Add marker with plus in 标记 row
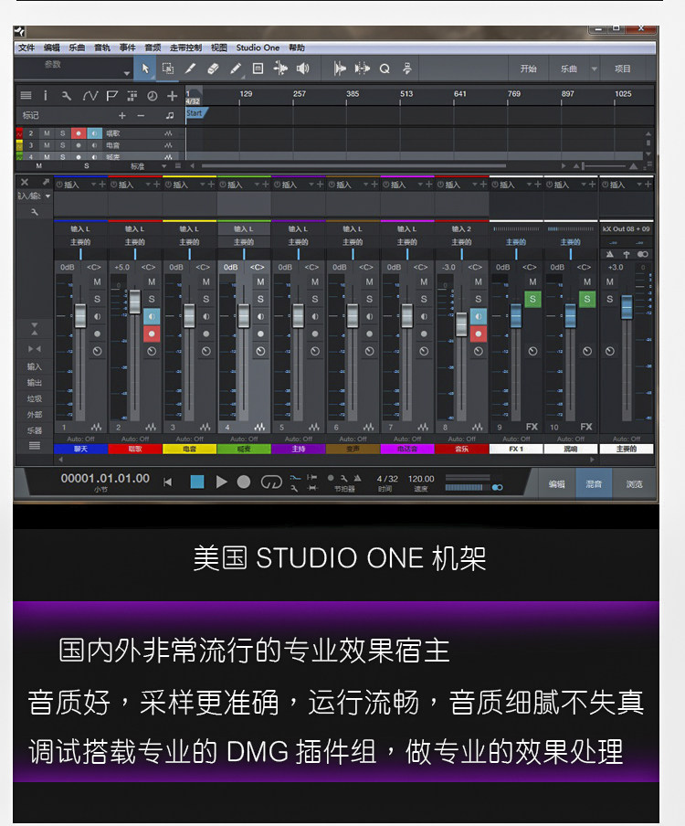 coord(122,115)
